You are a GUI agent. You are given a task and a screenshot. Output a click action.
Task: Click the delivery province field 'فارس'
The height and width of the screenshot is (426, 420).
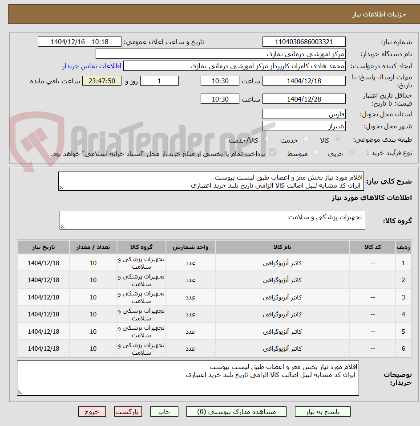(x=304, y=114)
